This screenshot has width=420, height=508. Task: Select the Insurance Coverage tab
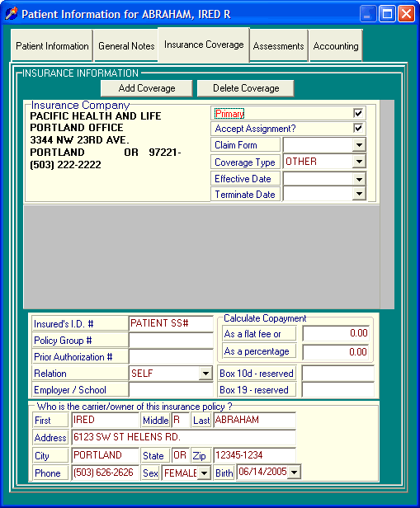tap(204, 45)
